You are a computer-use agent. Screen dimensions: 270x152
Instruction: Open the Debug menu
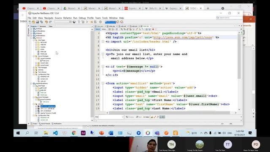click(82, 18)
